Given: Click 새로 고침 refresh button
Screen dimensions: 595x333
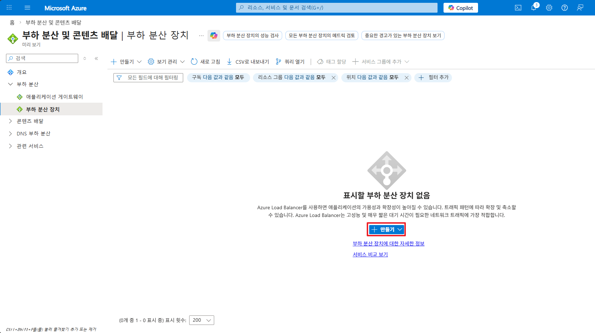Looking at the screenshot, I should [x=205, y=62].
